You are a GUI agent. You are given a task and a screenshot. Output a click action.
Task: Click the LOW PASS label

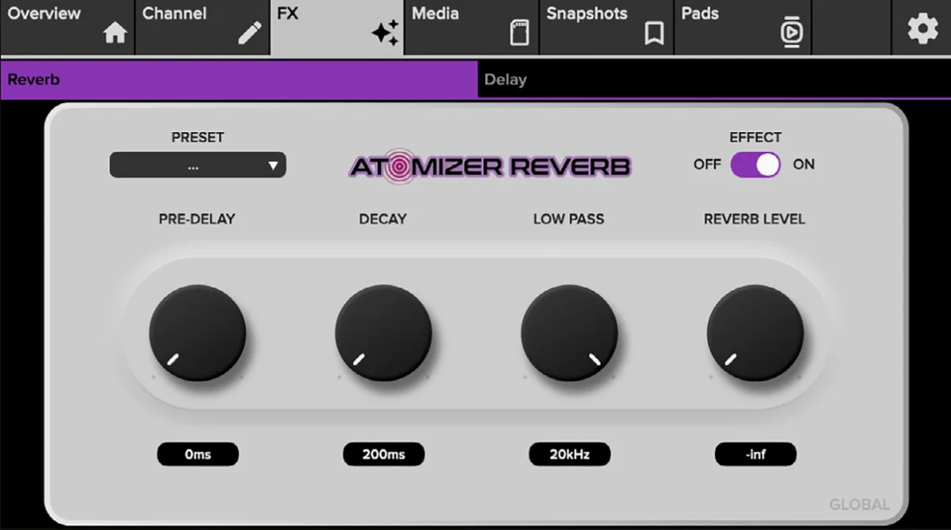pos(569,219)
